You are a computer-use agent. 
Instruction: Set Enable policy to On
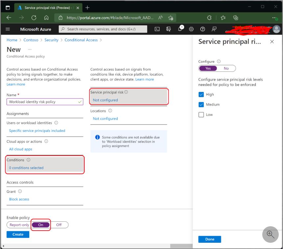41,225
